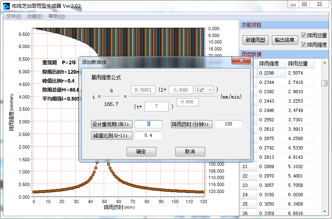Open the 文件 menu

coord(14,16)
